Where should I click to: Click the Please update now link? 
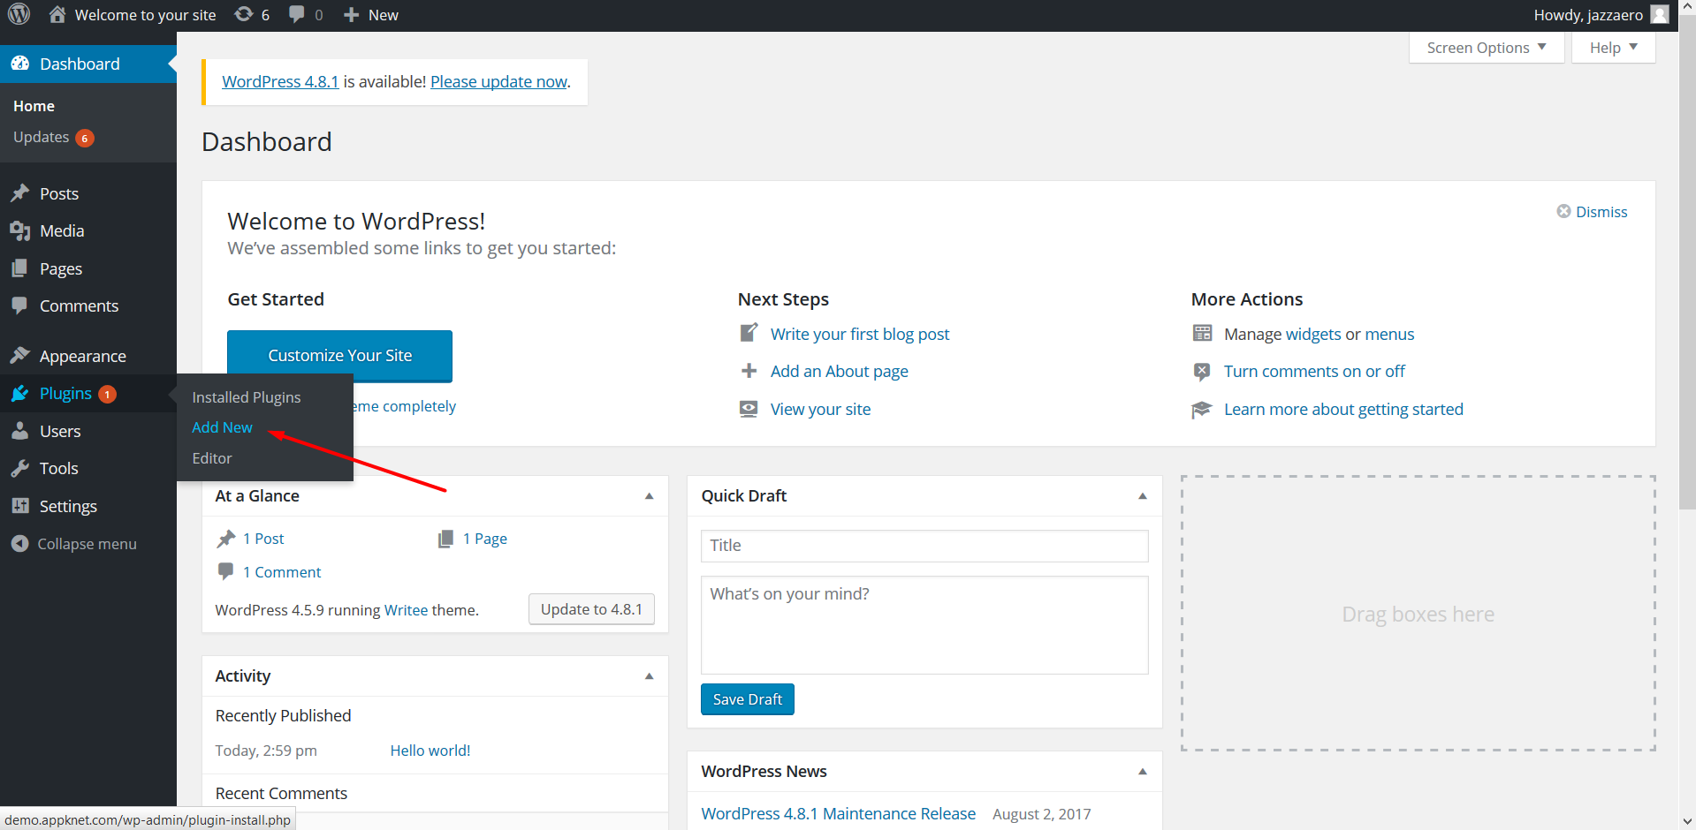click(498, 81)
